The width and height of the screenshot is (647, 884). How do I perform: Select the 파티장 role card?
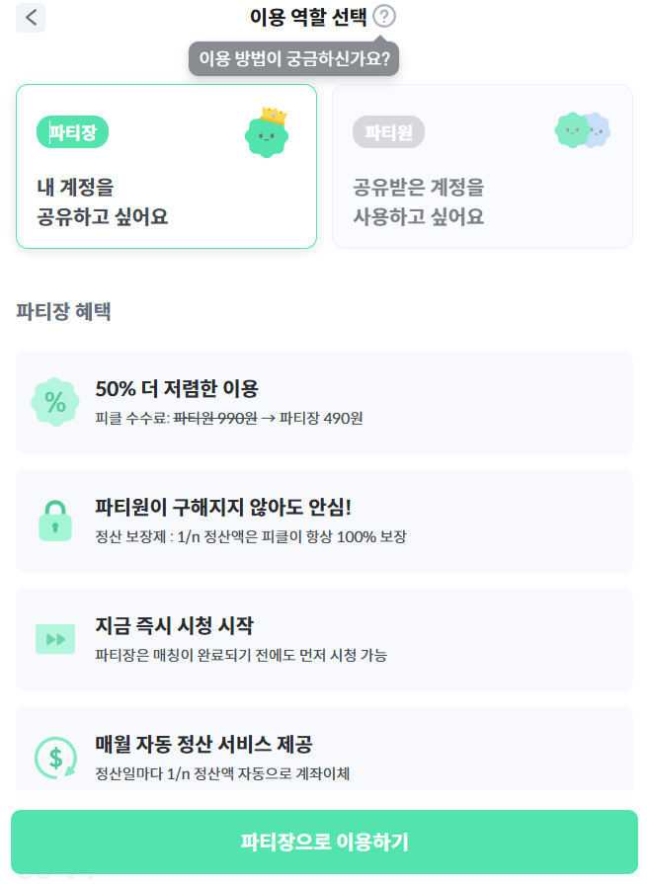coord(166,166)
